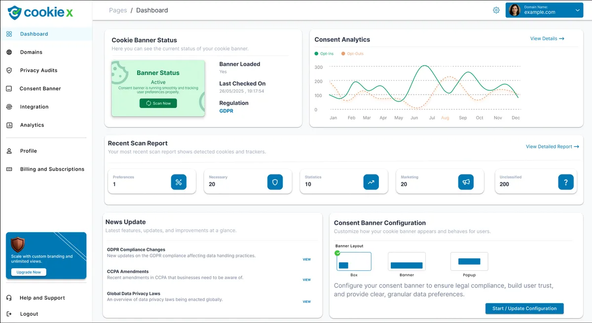Select the Box banner layout
592x323 pixels.
(x=354, y=261)
